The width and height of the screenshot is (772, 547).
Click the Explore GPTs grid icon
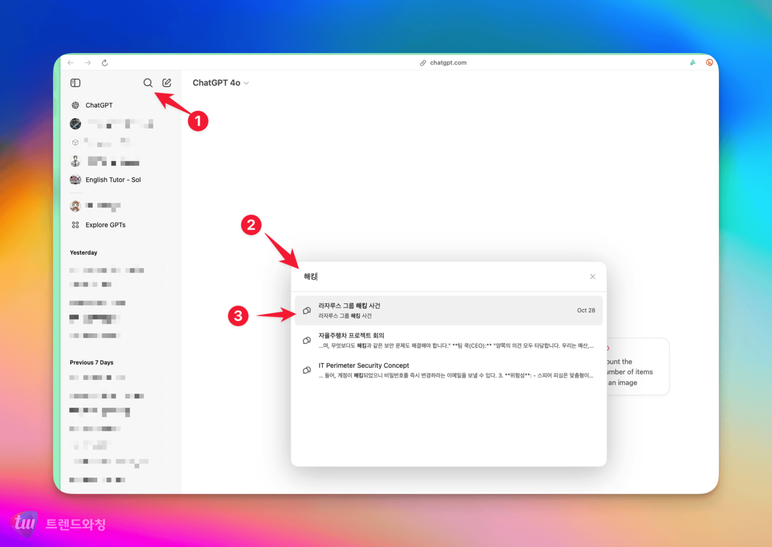click(x=75, y=225)
